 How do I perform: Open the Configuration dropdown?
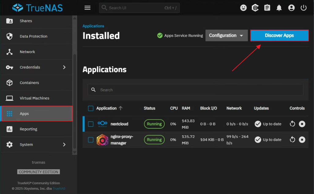click(x=226, y=35)
